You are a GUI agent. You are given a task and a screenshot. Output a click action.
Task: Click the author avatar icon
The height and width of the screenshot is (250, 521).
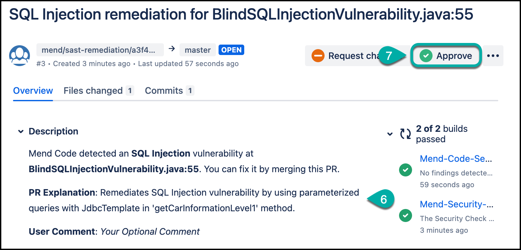20,56
